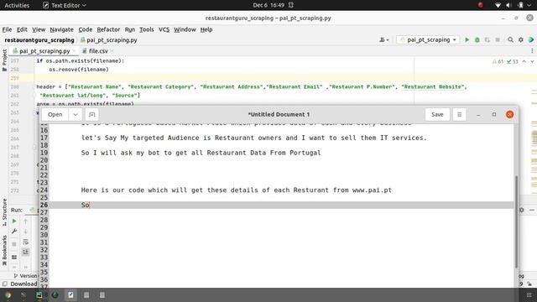Rerun the script in the Run panel
The height and width of the screenshot is (302, 537).
coord(14,221)
